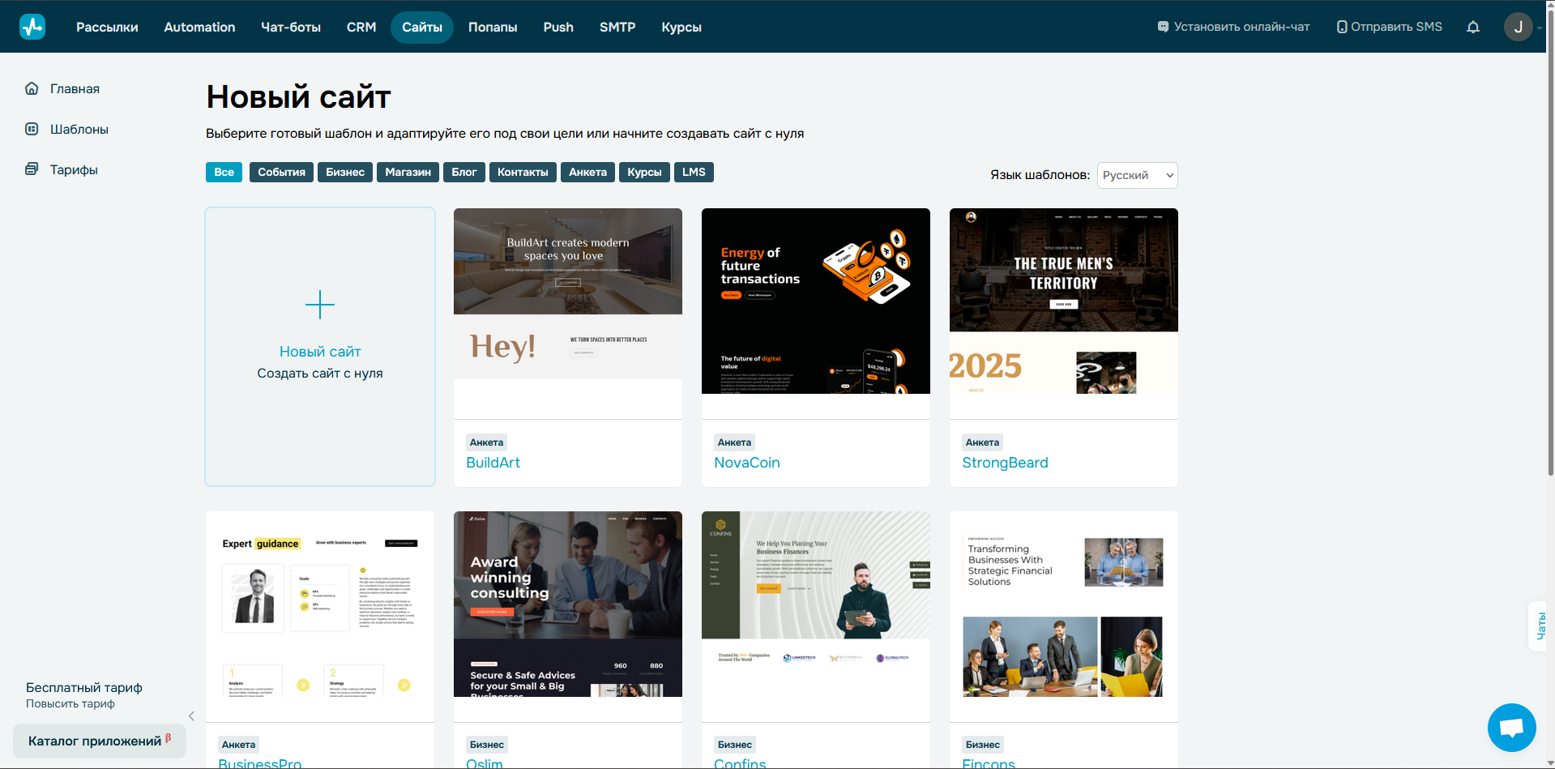Open the Чаты side panel
This screenshot has height=769, width=1555.
click(x=1540, y=626)
